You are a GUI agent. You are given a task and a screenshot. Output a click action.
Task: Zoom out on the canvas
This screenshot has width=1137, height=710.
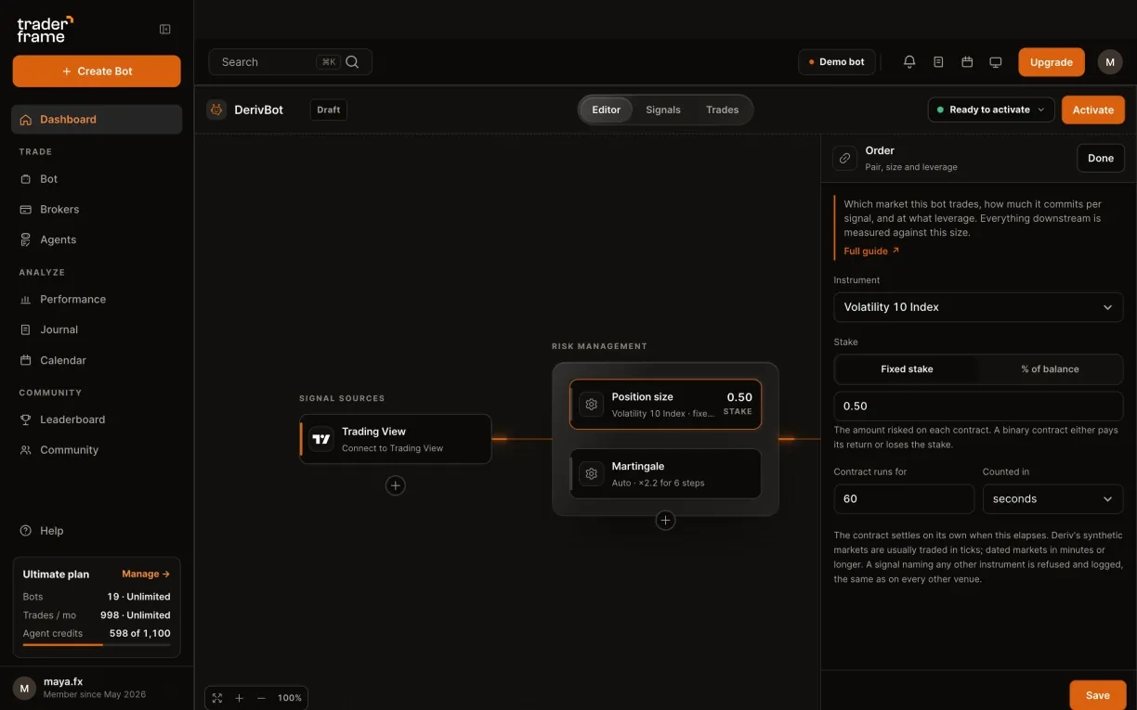(x=261, y=698)
